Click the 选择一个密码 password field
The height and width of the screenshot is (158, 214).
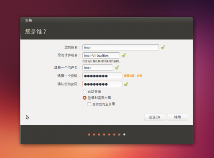tap(102, 76)
